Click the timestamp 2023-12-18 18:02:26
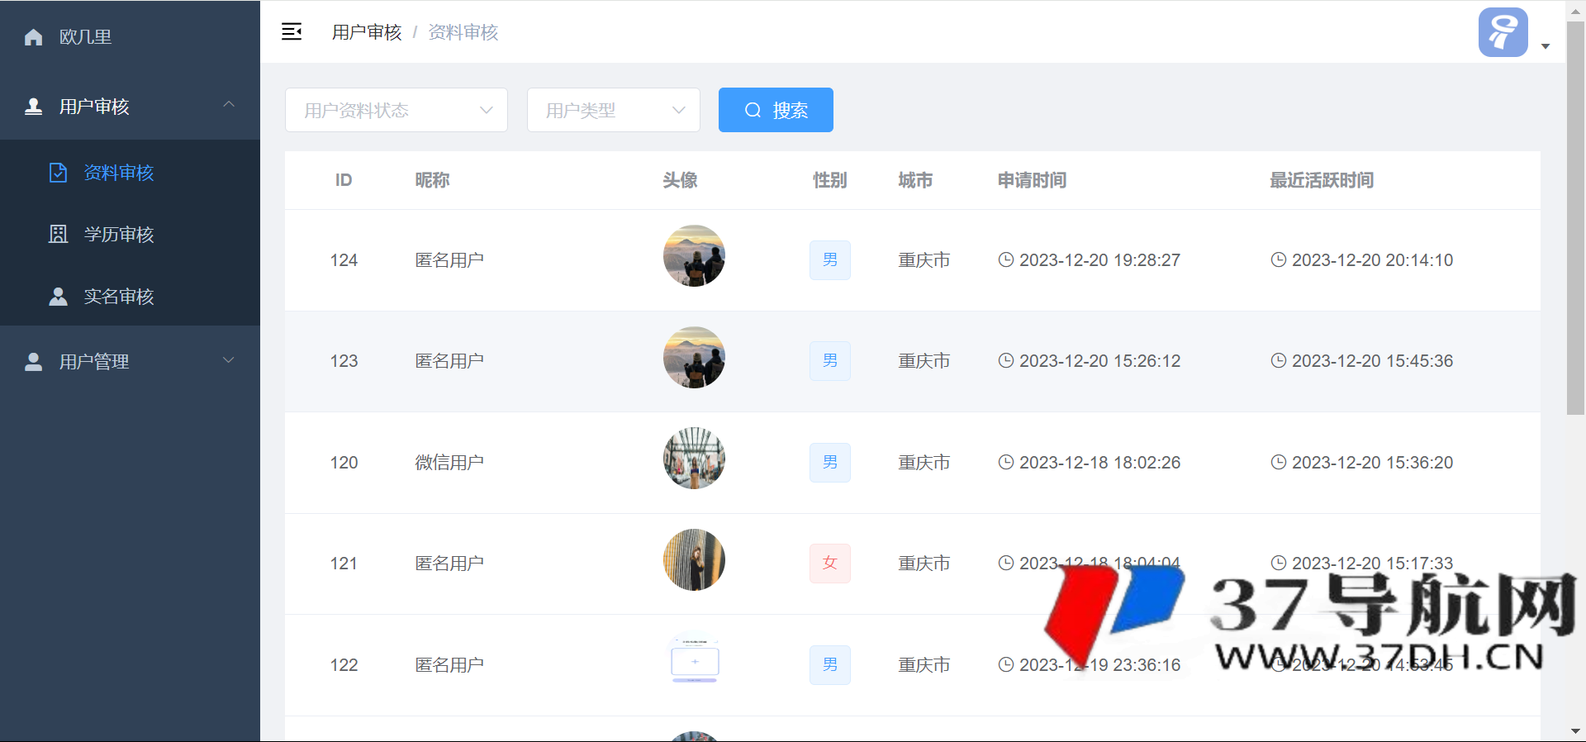Viewport: 1586px width, 742px height. coord(1099,463)
